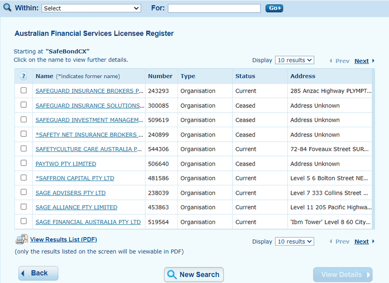Screen dimensions: 389x283
Task: Open *SAFETY NET INSURANCE BROKERS link
Action: click(x=89, y=134)
